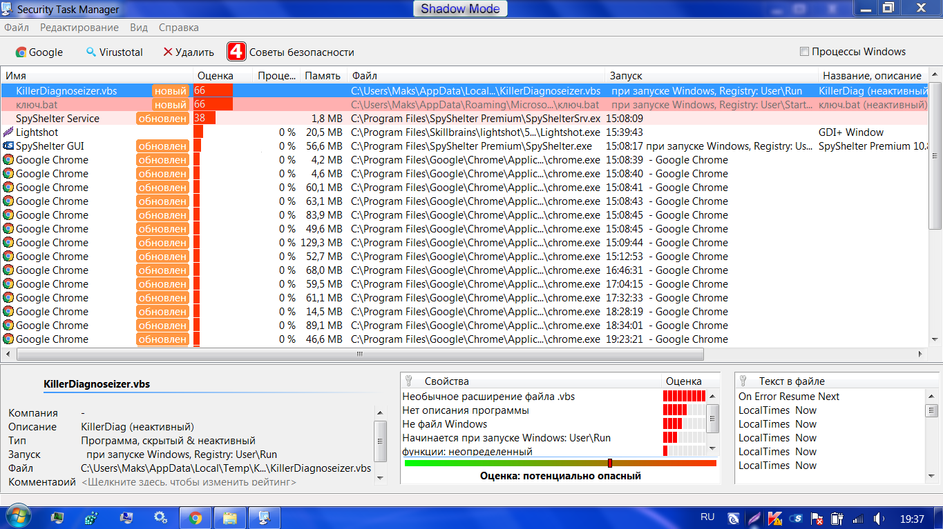The width and height of the screenshot is (943, 529).
Task: Click the wrench icon beside the Свойства header
Action: [x=408, y=381]
